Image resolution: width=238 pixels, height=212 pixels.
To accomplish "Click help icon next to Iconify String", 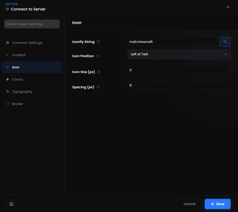I will [x=98, y=42].
